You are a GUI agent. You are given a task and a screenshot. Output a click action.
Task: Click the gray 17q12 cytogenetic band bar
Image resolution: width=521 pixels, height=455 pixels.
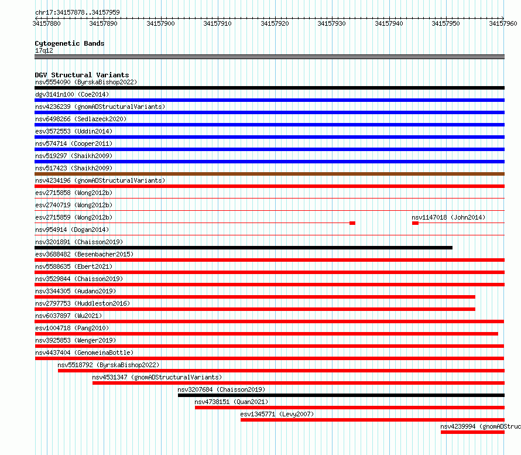click(x=269, y=57)
